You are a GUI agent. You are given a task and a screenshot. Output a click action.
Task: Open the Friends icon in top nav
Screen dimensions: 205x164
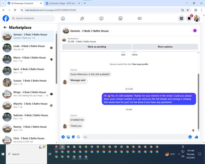[82, 18]
